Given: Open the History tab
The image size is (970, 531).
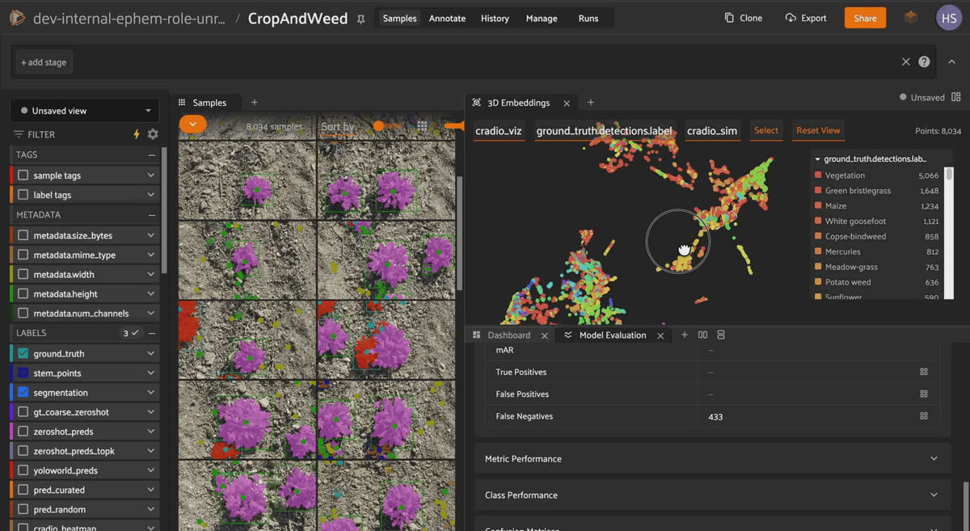Looking at the screenshot, I should click(x=495, y=18).
